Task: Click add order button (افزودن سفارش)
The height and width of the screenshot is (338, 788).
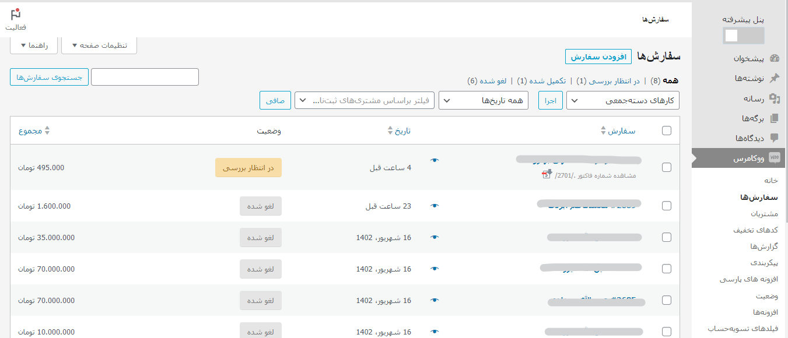Action: click(x=598, y=57)
